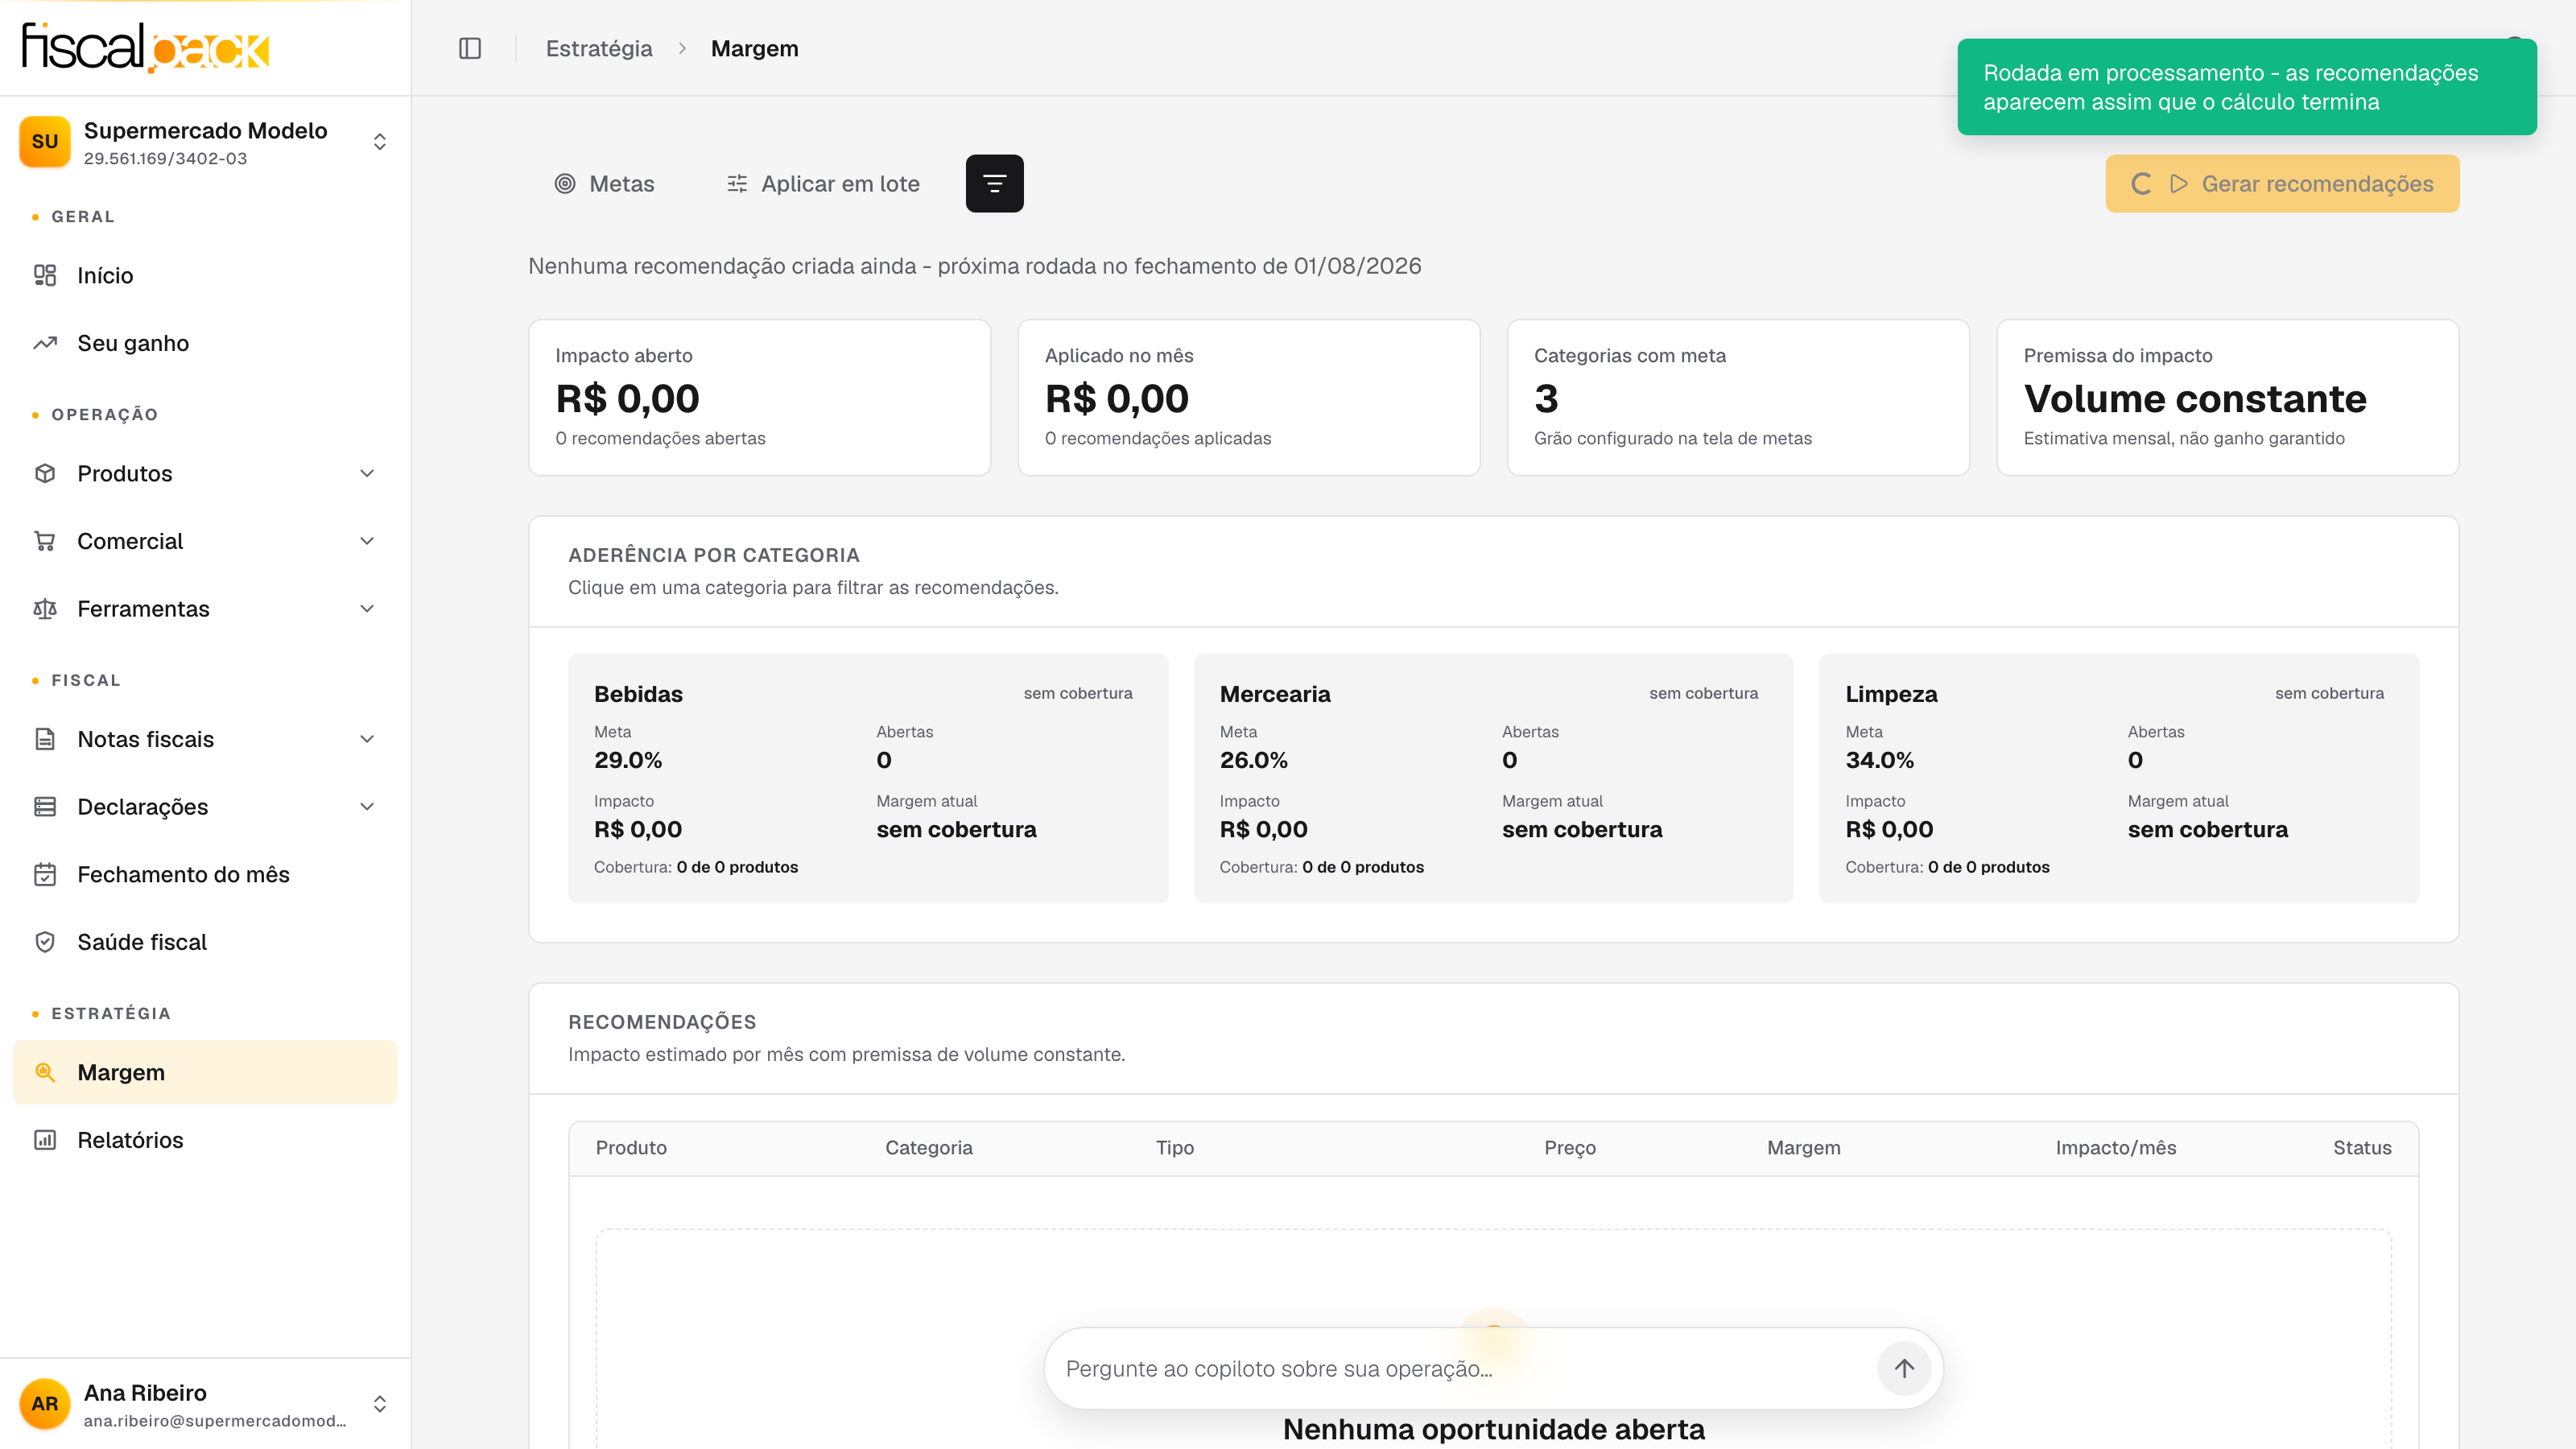Open the Início dashboard icon
Viewport: 2576px width, 1449px height.
[45, 275]
